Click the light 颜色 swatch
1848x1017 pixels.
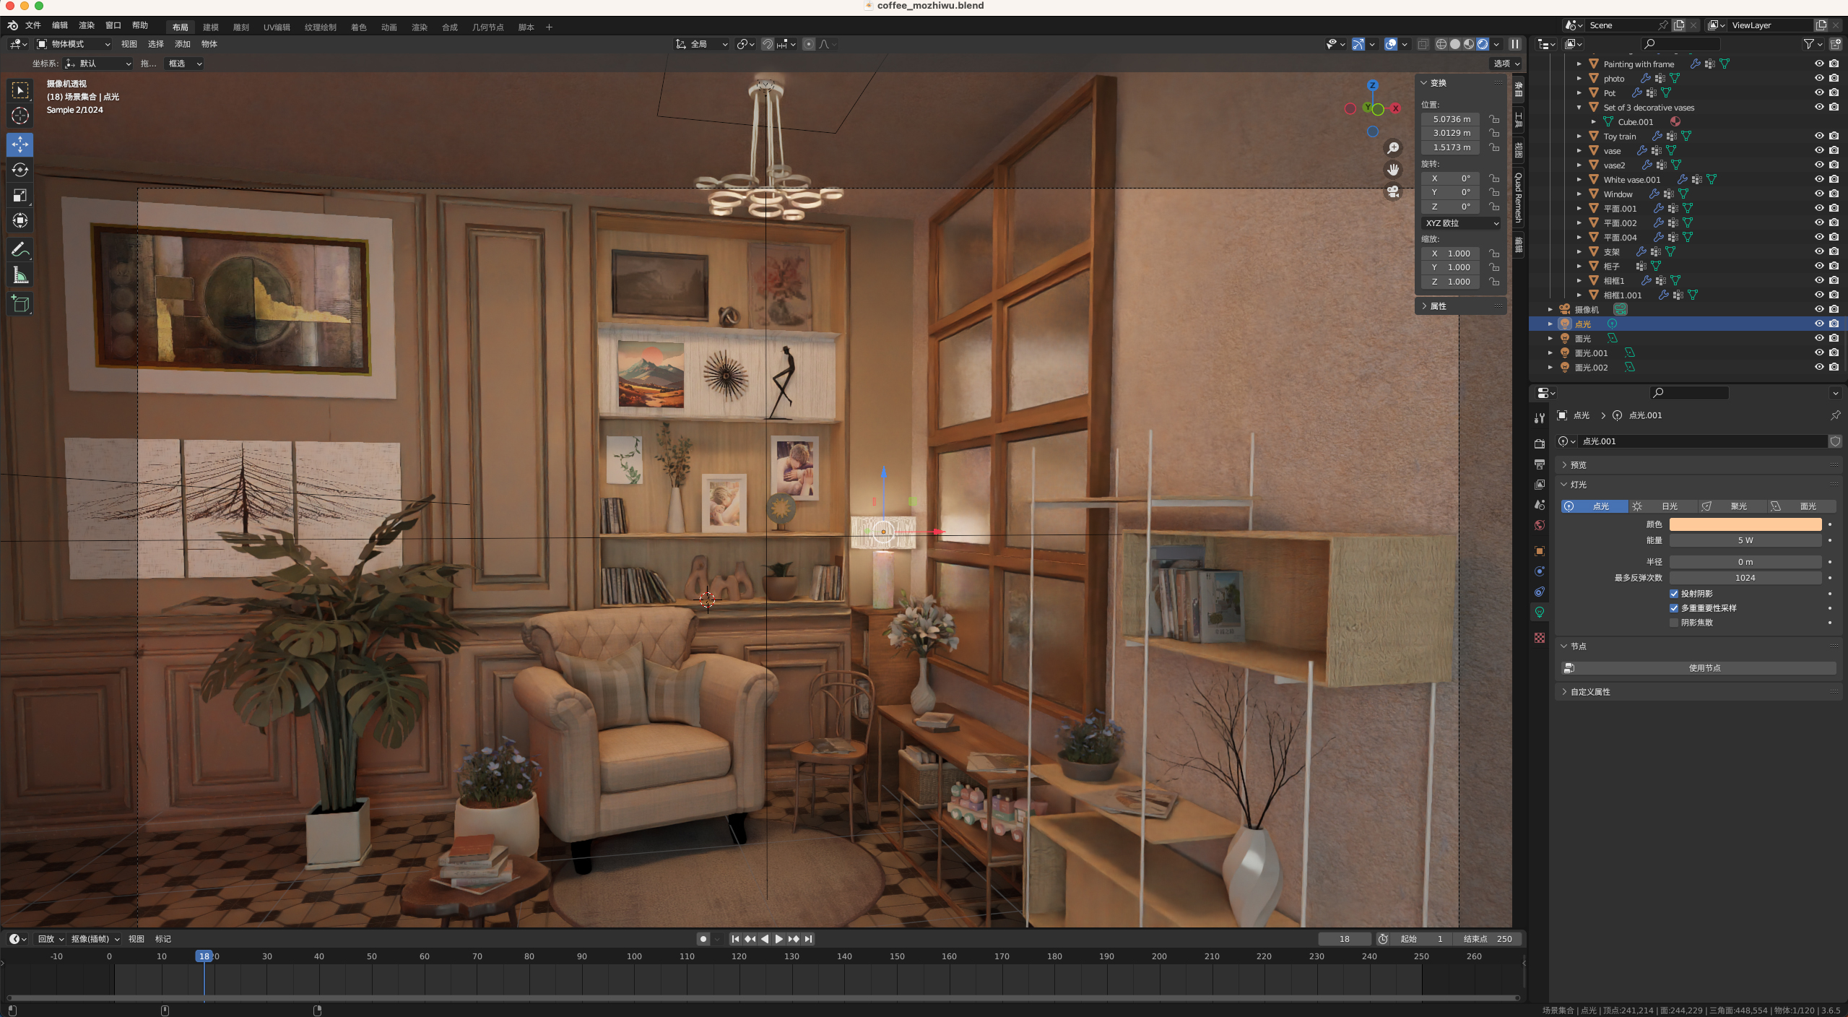coord(1745,524)
